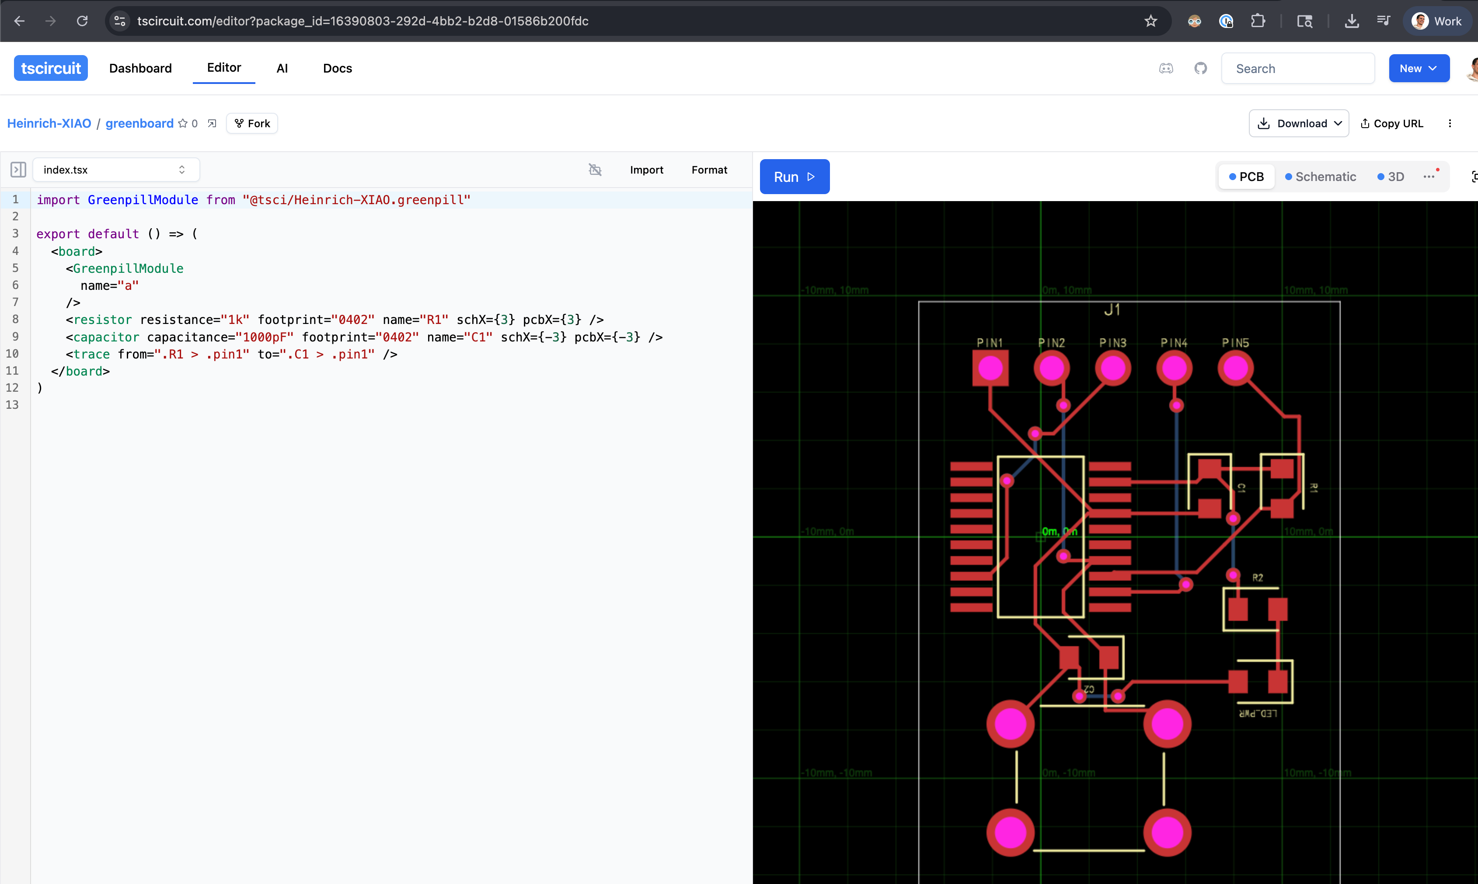This screenshot has height=884, width=1478.
Task: Open the New dropdown menu
Action: click(x=1419, y=69)
